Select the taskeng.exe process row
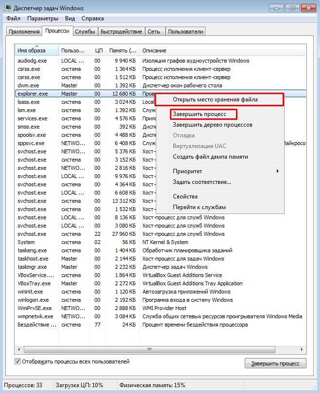This screenshot has width=320, height=393. pyautogui.click(x=161, y=251)
